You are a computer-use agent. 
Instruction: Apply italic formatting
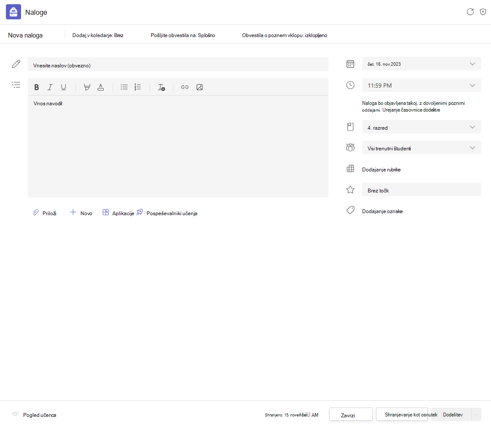[50, 87]
